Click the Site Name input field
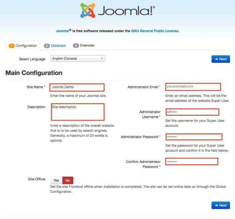Viewport: 235px width, 219px height. [77, 87]
